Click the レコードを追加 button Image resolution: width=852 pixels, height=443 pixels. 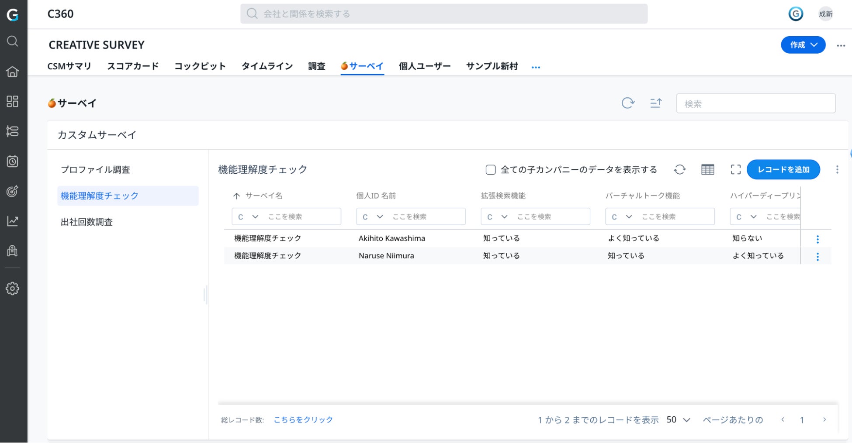coord(783,169)
